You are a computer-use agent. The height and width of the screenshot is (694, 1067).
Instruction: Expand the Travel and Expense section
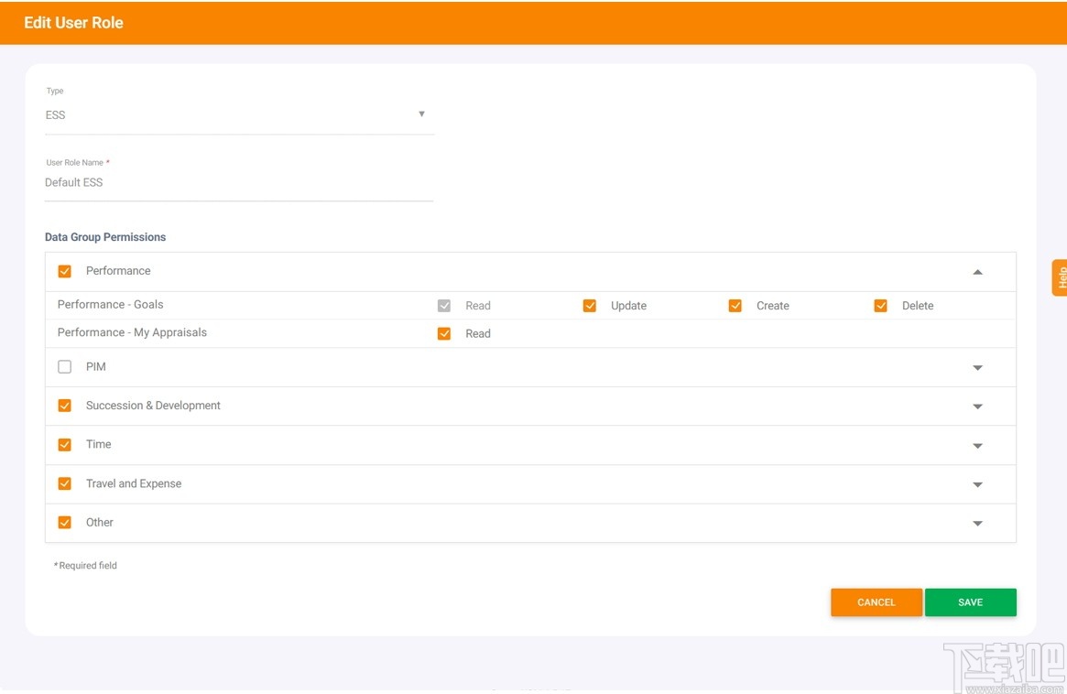pyautogui.click(x=977, y=483)
